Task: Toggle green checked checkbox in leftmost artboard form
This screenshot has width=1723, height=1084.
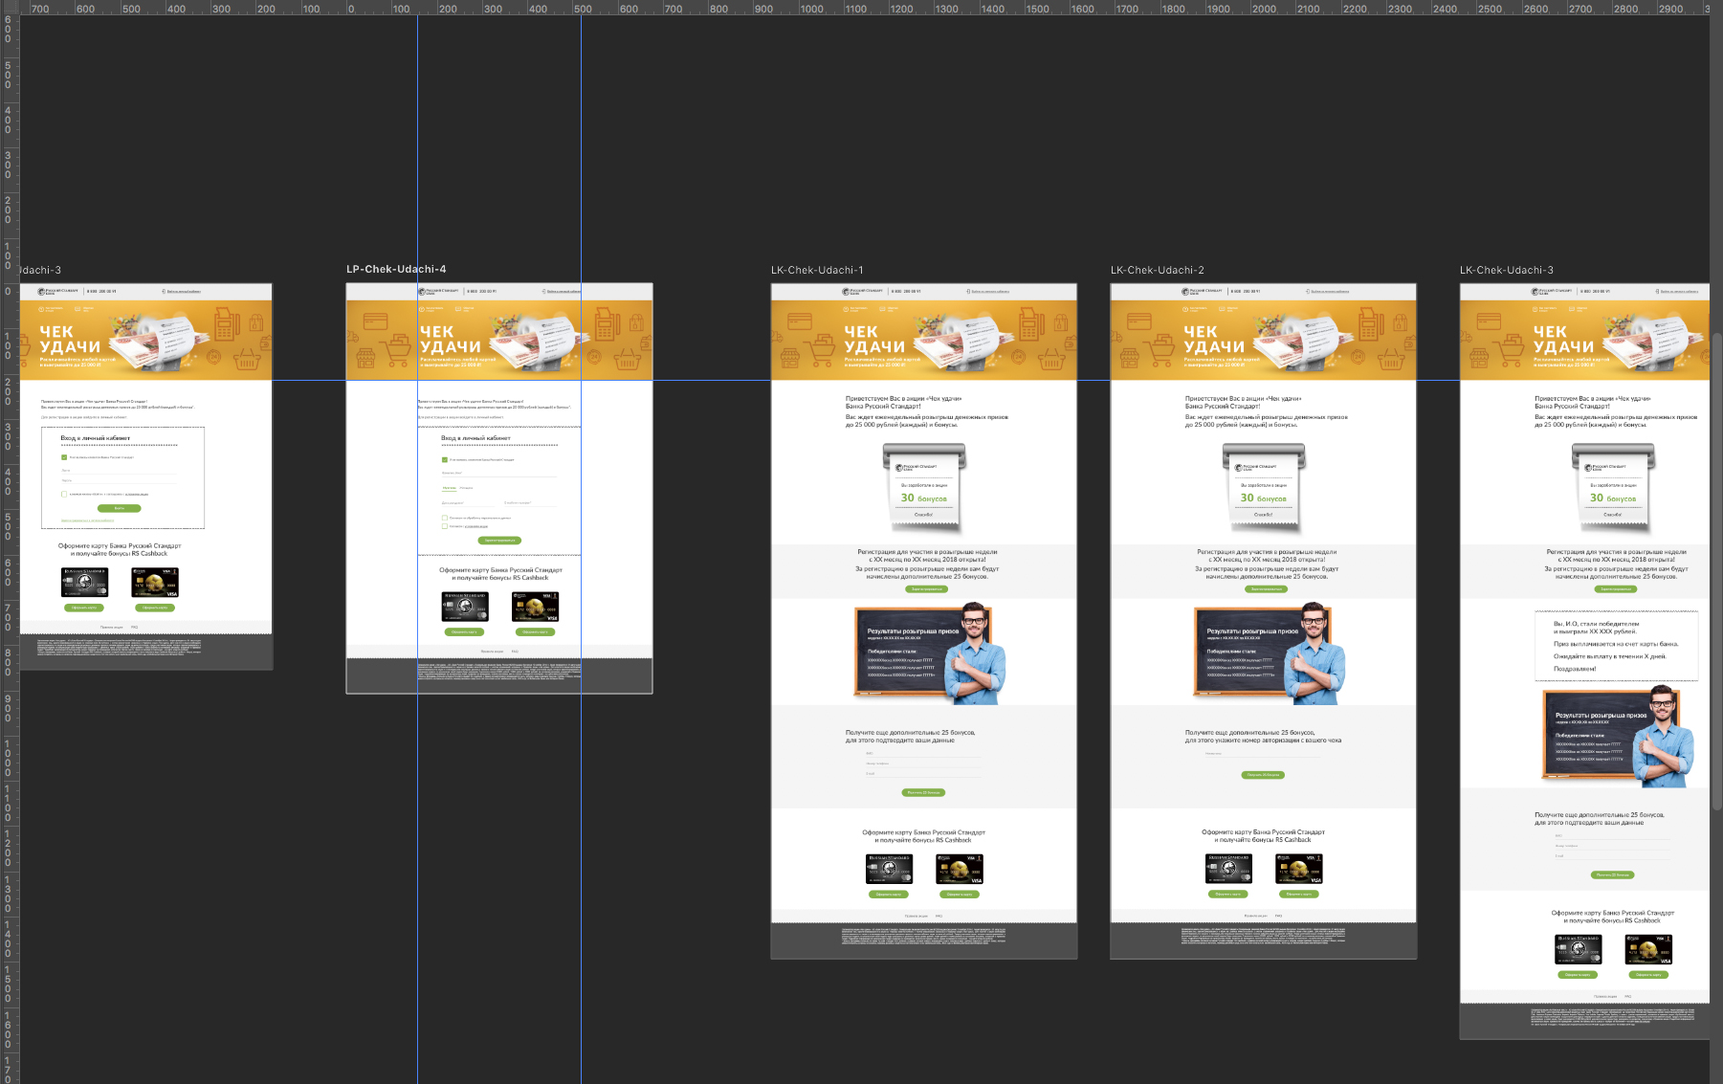Action: 64,457
